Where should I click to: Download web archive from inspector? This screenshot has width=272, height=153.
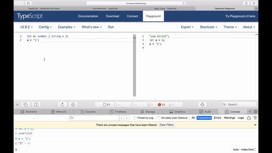click(x=73, y=105)
